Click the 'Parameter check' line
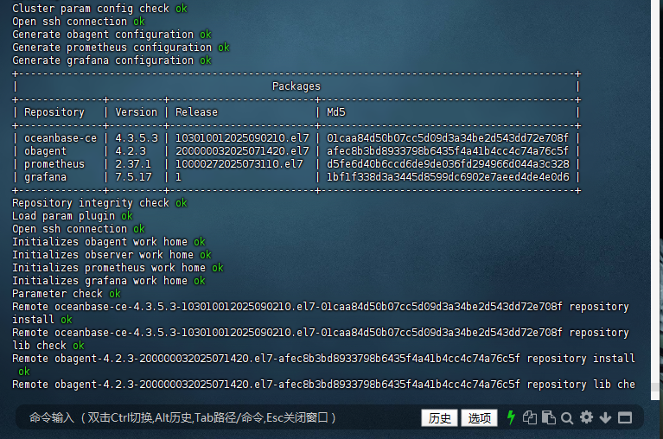663x439 pixels. point(67,294)
